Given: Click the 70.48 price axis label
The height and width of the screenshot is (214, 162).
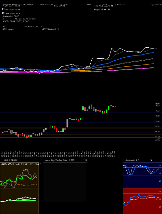Looking at the screenshot, I should click(158, 121).
